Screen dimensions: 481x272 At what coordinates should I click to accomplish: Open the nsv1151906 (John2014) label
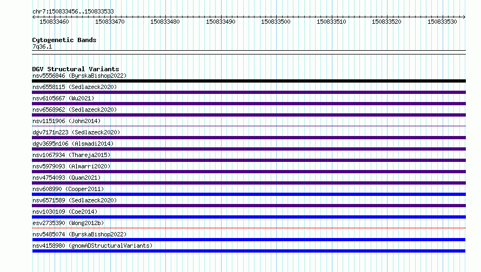[x=66, y=121]
